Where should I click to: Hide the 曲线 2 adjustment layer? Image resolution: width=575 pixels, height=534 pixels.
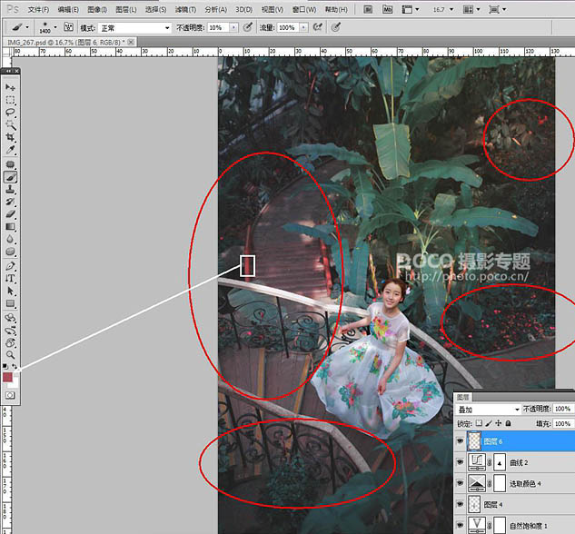click(460, 462)
